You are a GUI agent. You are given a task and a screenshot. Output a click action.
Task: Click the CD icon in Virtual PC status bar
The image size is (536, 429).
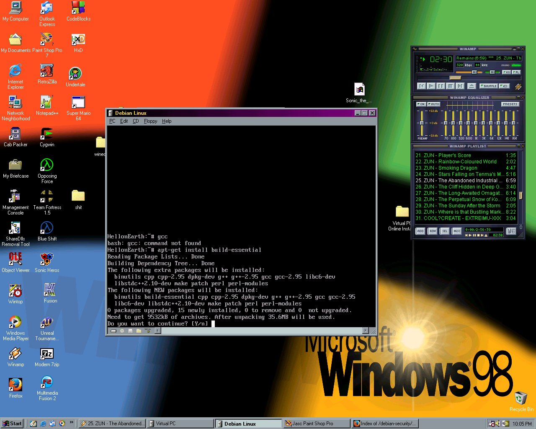pyautogui.click(x=122, y=331)
